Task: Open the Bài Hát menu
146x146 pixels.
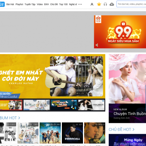Action: coord(10,4)
